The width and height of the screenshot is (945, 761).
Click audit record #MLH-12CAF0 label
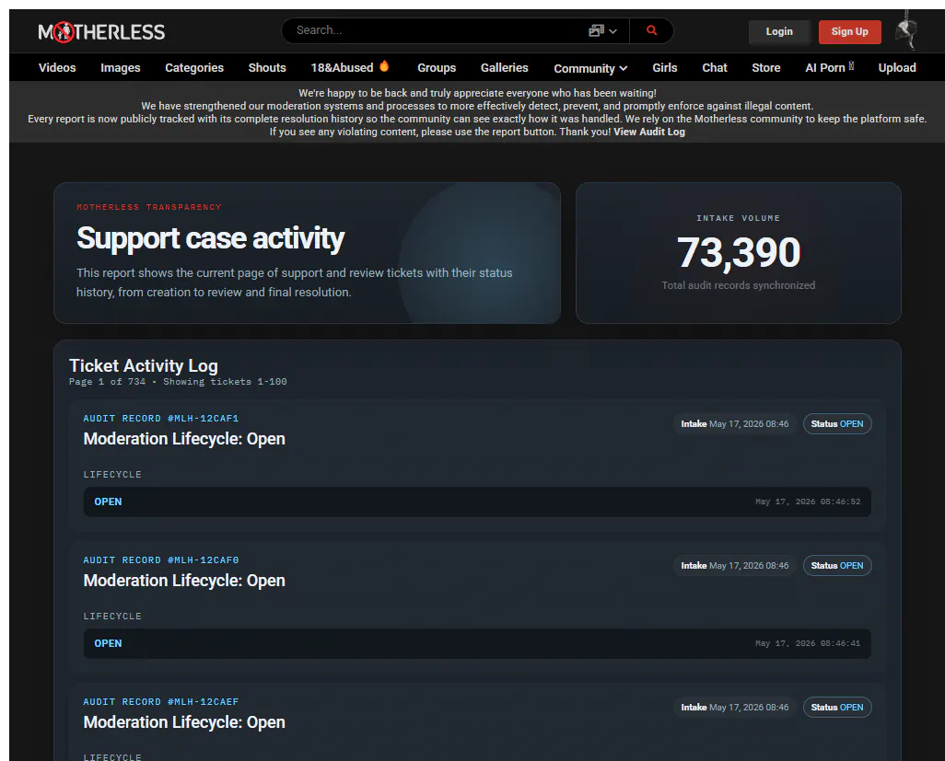[161, 559]
